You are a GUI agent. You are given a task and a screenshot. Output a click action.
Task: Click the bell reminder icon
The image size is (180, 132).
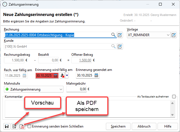pyautogui.click(x=62, y=75)
